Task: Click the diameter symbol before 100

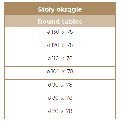Action: pyautogui.click(x=49, y=72)
